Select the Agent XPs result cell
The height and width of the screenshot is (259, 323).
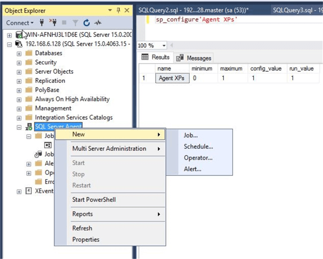[x=172, y=78]
